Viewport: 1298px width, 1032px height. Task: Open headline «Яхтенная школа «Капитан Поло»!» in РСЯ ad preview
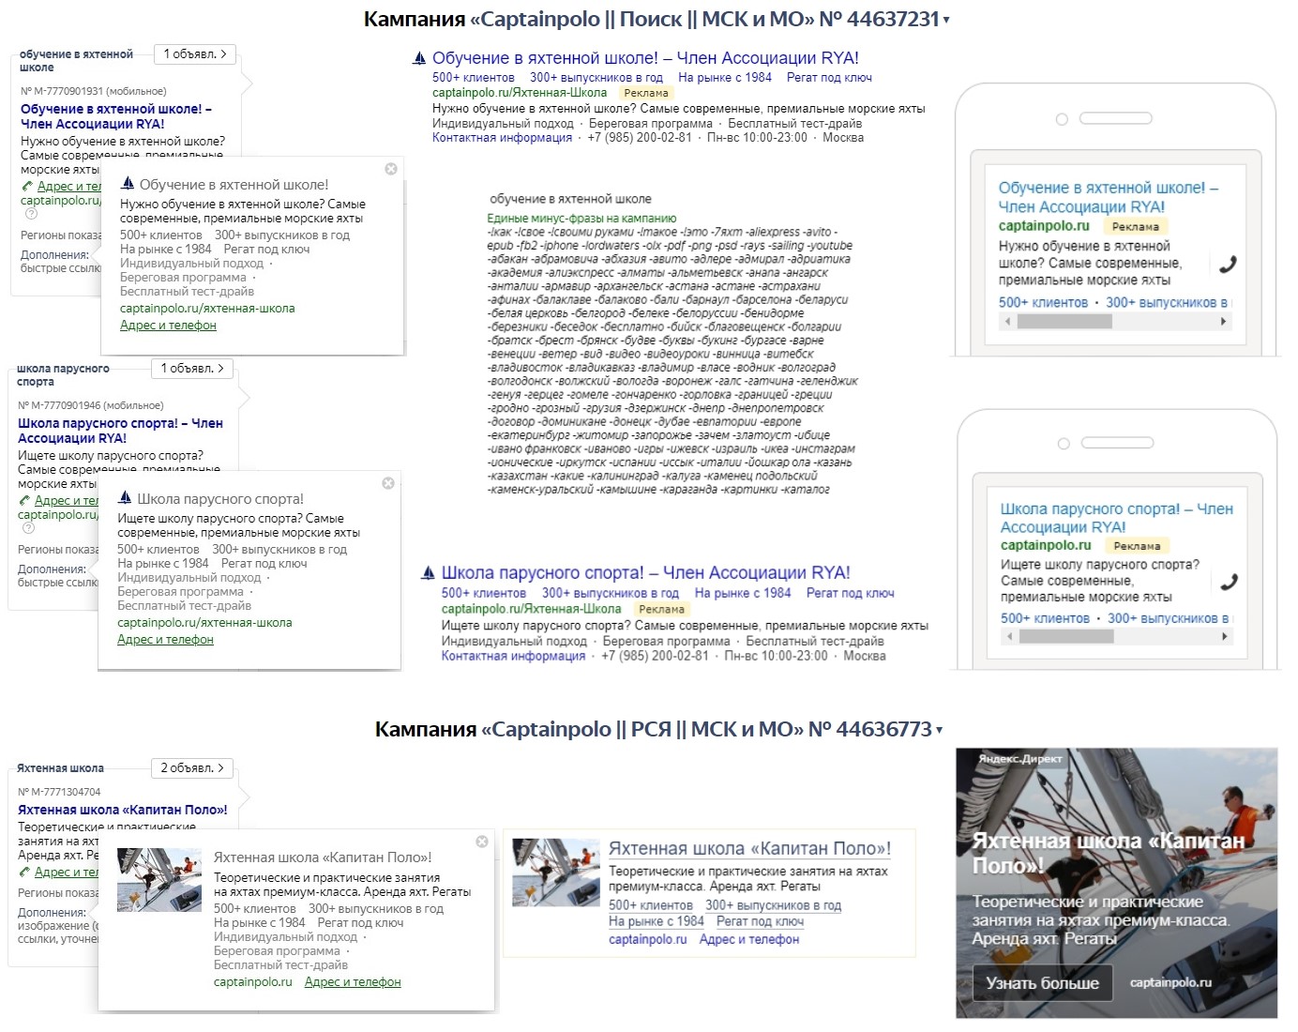[749, 848]
